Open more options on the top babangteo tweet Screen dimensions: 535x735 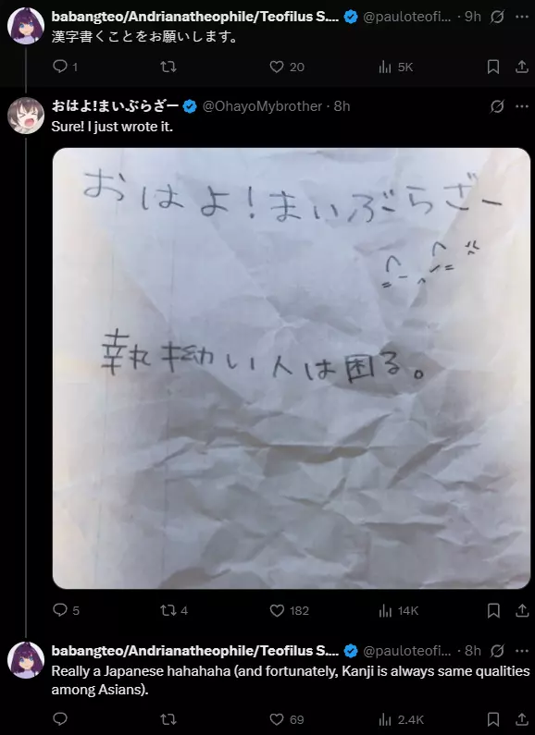click(x=522, y=17)
